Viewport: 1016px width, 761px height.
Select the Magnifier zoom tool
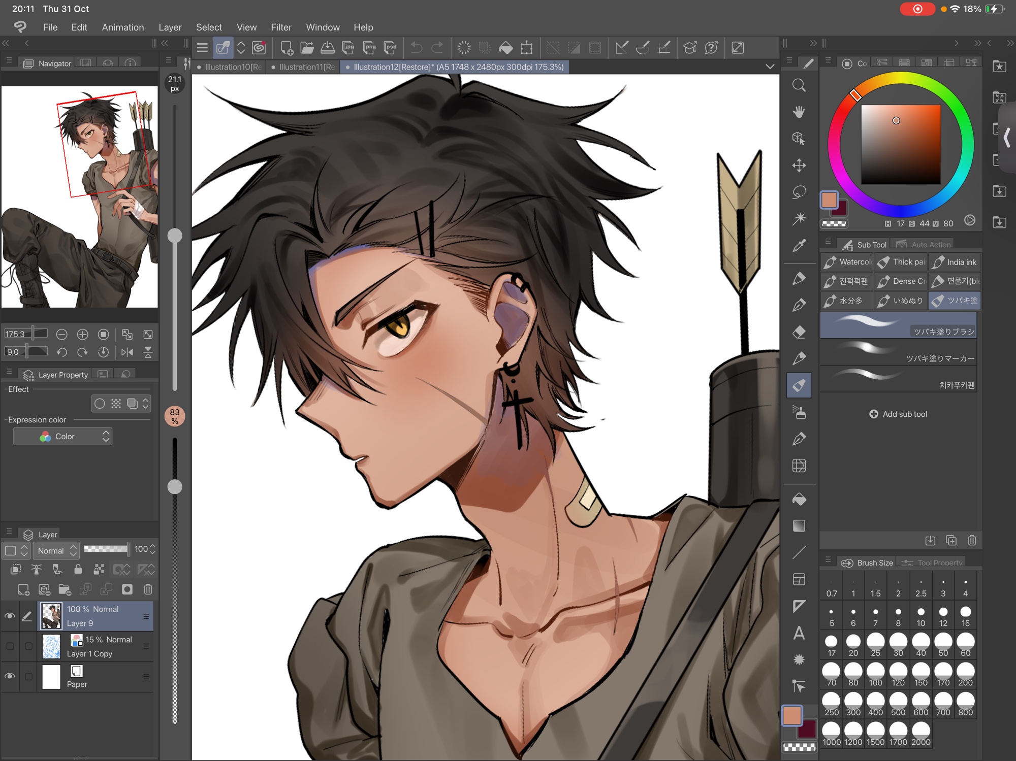799,85
